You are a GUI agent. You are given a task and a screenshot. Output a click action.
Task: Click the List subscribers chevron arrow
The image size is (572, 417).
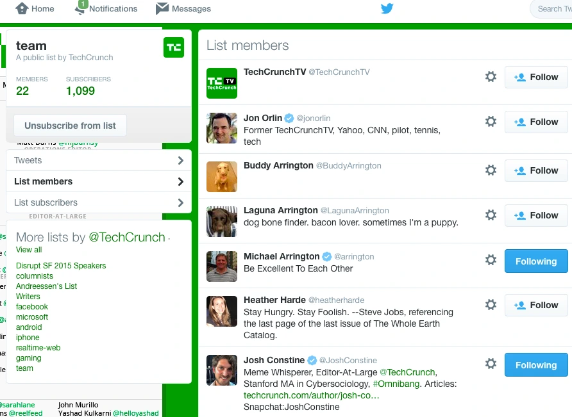(x=180, y=202)
